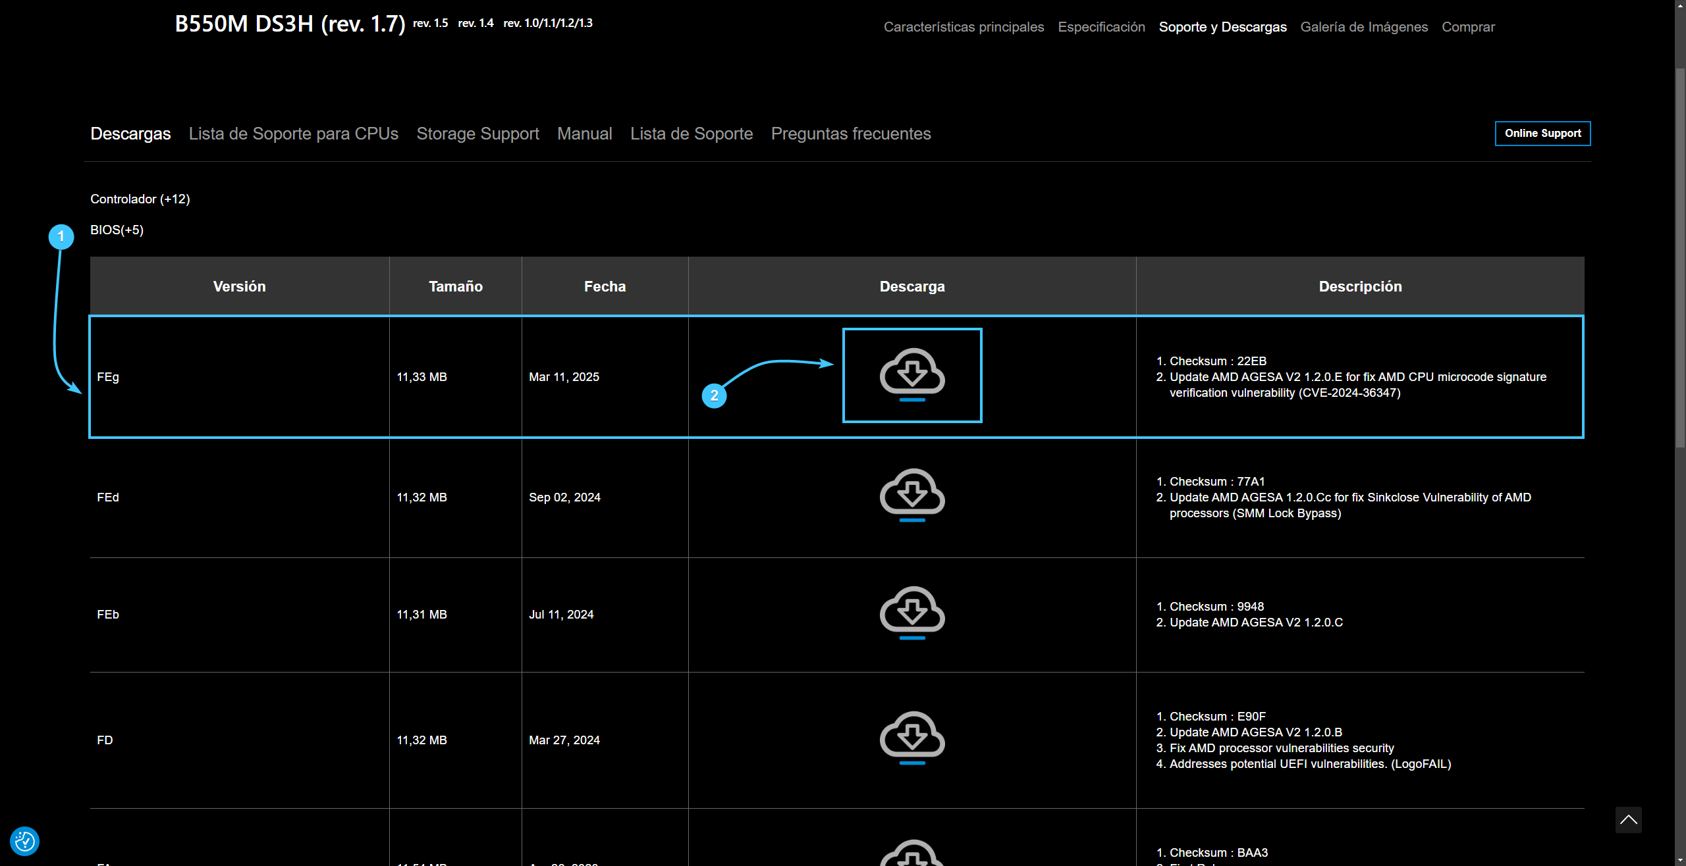The image size is (1686, 866).
Task: Click the Online Support button
Action: coord(1542,133)
